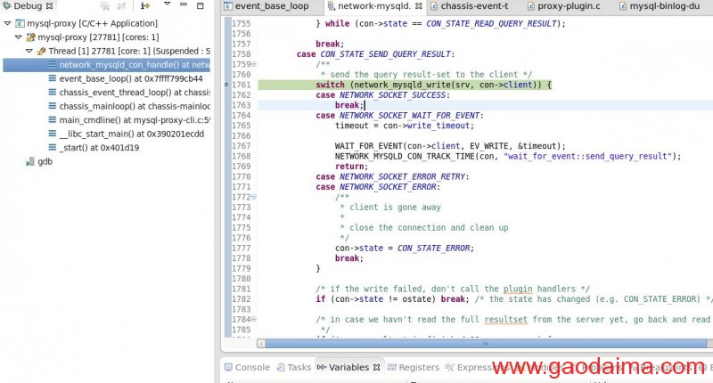The height and width of the screenshot is (383, 713).
Task: Click the greyed-out sort icon in Debug toolbar
Action: tap(121, 5)
